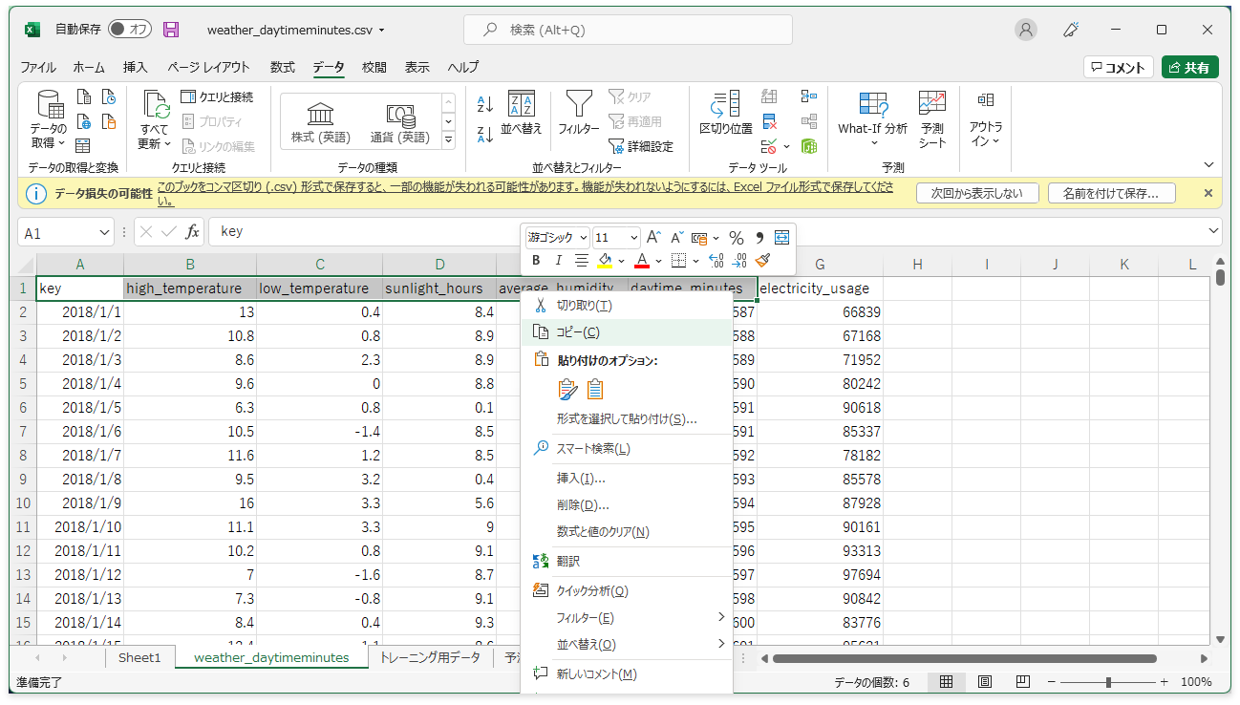
Task: Open font color dropdown arrow
Action: (x=658, y=261)
